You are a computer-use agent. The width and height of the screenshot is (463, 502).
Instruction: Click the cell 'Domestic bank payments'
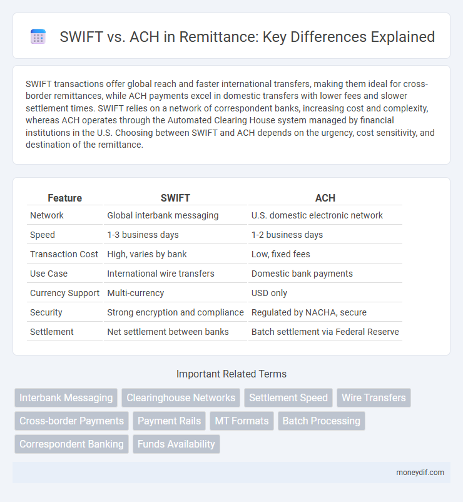coord(302,274)
